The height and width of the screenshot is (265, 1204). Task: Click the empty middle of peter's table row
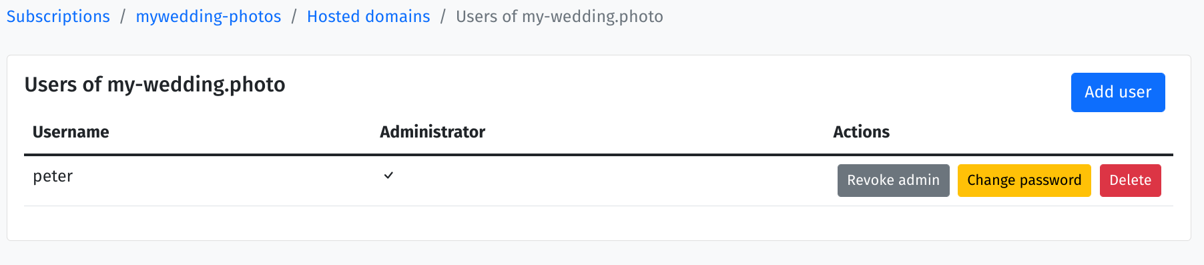(x=601, y=180)
